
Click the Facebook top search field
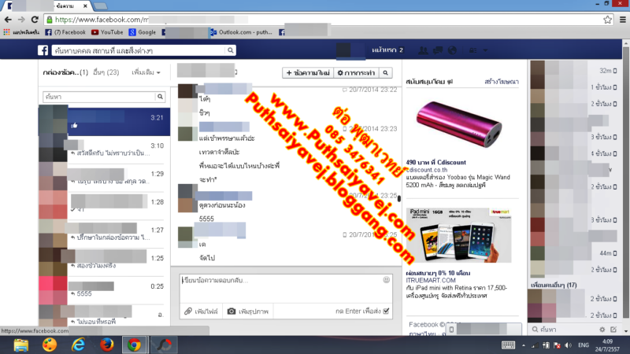point(139,50)
